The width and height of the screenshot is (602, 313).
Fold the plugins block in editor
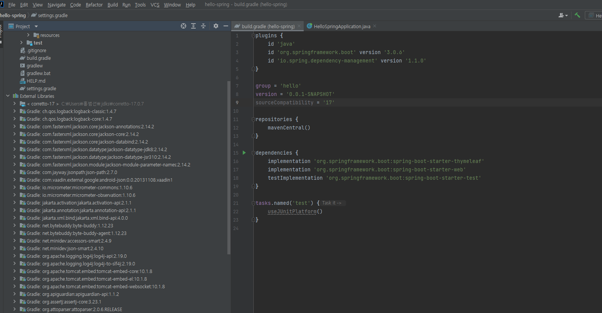click(253, 35)
